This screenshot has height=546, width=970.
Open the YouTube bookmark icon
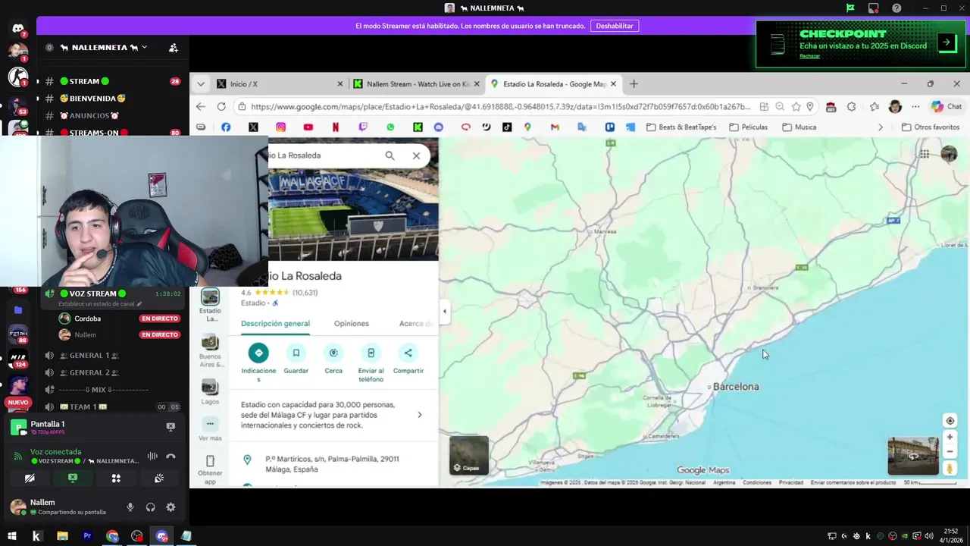coord(308,127)
